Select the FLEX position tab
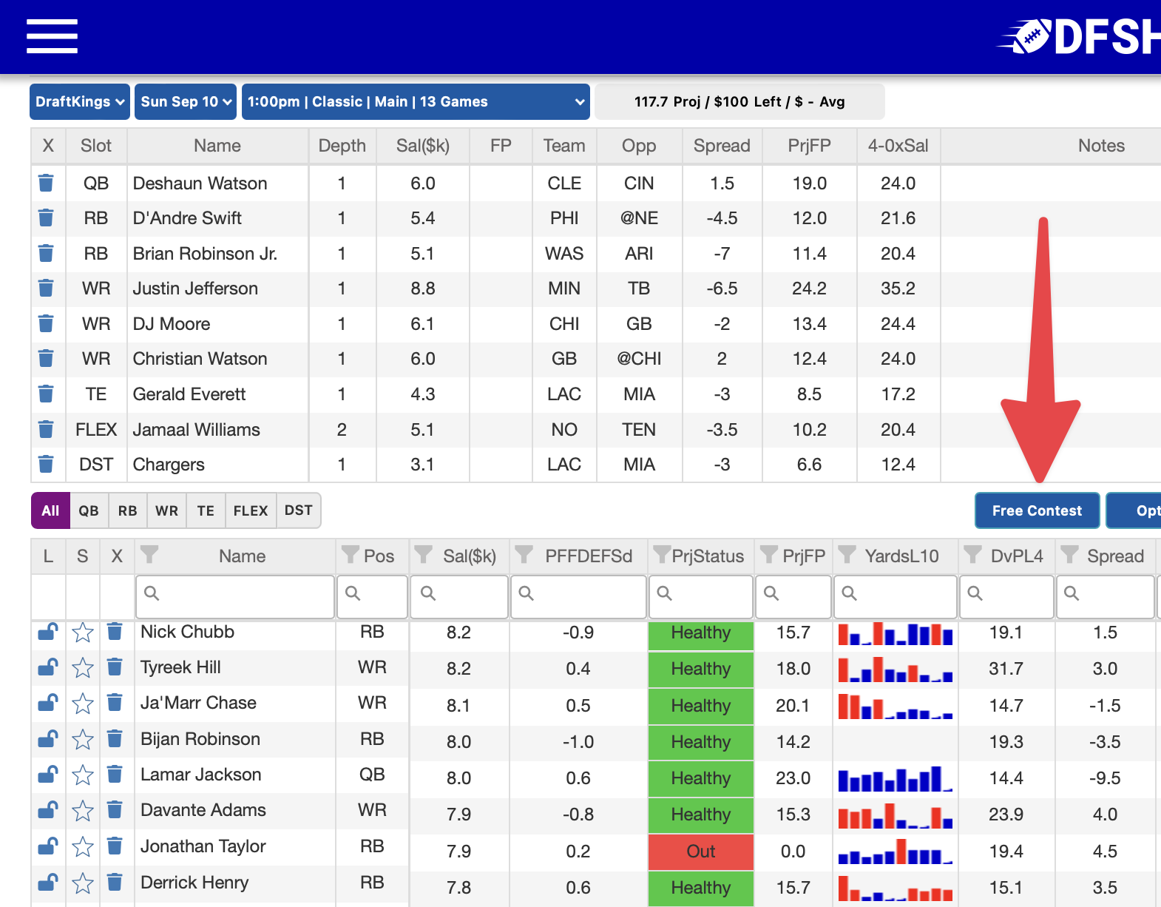The height and width of the screenshot is (907, 1161). [x=250, y=510]
